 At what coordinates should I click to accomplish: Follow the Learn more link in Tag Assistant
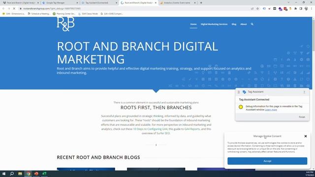[x=271, y=110]
